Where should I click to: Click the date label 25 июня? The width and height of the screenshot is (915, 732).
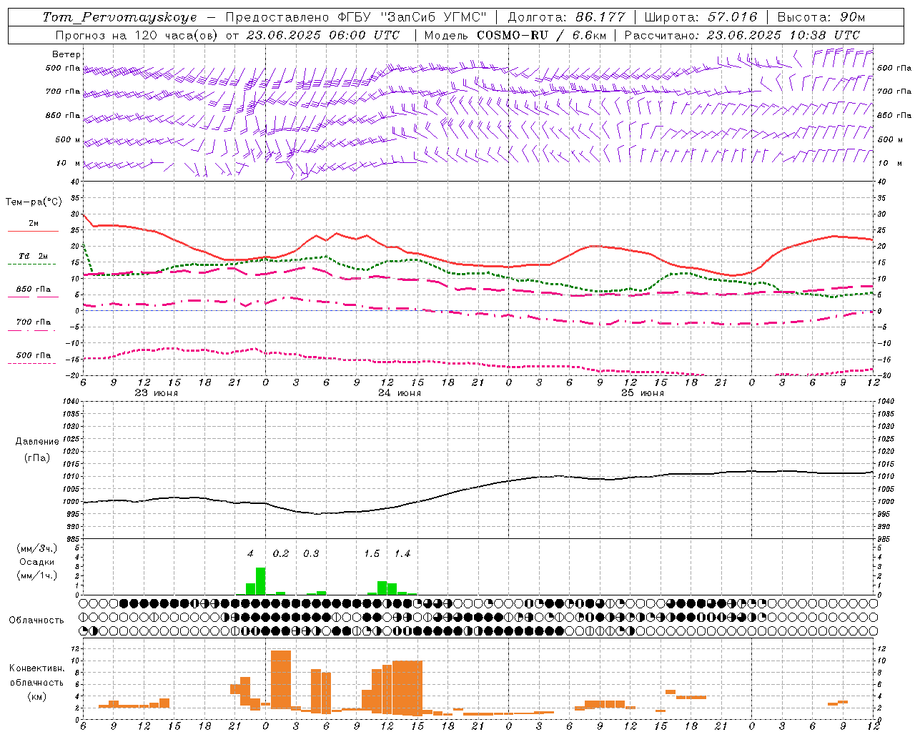click(x=642, y=393)
